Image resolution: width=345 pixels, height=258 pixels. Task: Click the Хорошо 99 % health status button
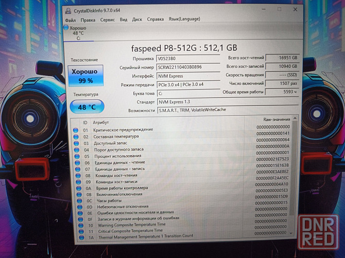pos(85,76)
